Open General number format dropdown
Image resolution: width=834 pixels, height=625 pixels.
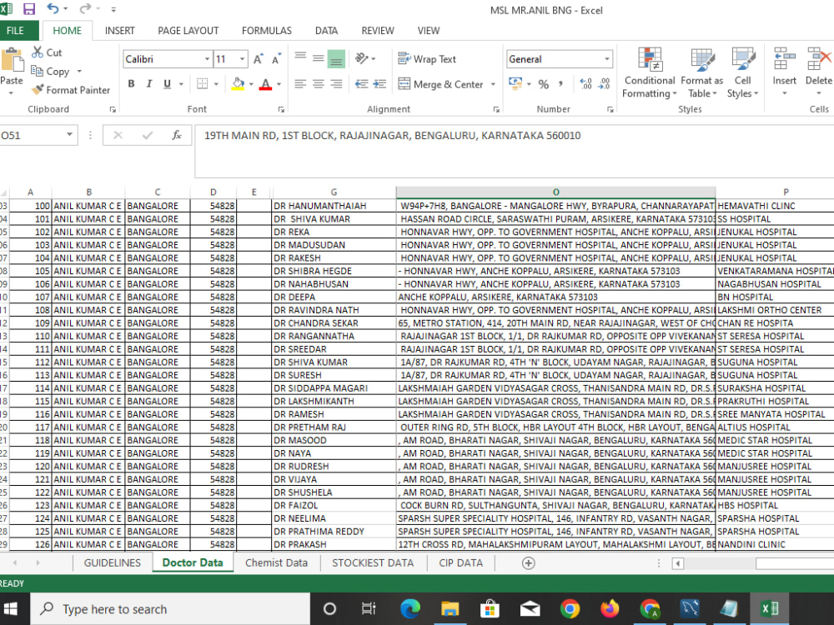[607, 59]
